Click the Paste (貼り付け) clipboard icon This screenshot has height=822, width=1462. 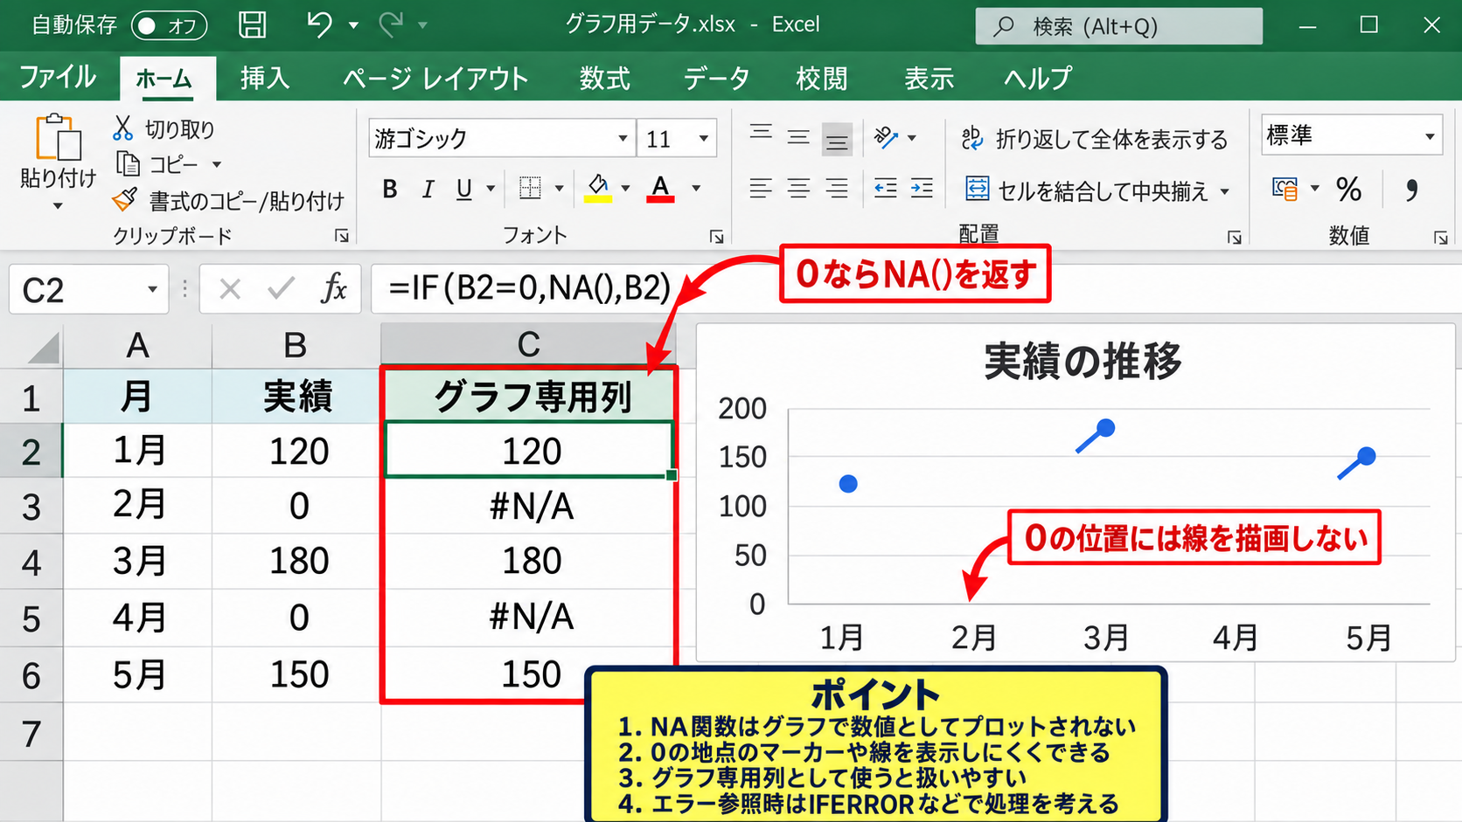pyautogui.click(x=58, y=137)
